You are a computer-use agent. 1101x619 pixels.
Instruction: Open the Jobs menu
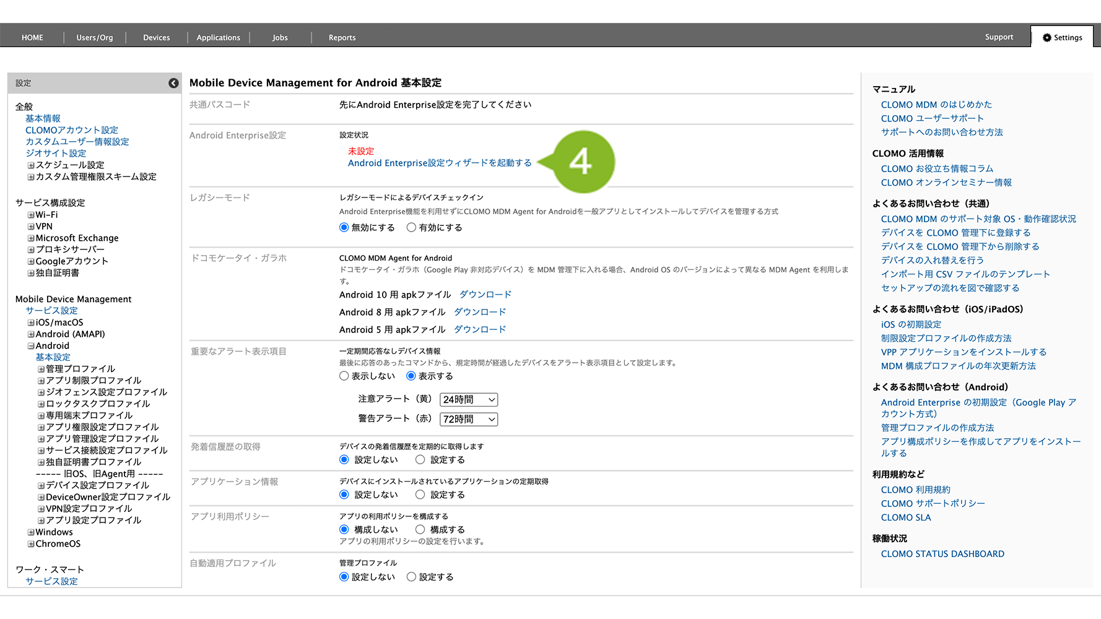pyautogui.click(x=280, y=38)
